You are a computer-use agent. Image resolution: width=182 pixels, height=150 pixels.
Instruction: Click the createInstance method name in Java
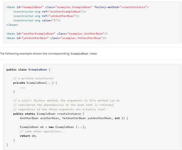(x=69, y=114)
